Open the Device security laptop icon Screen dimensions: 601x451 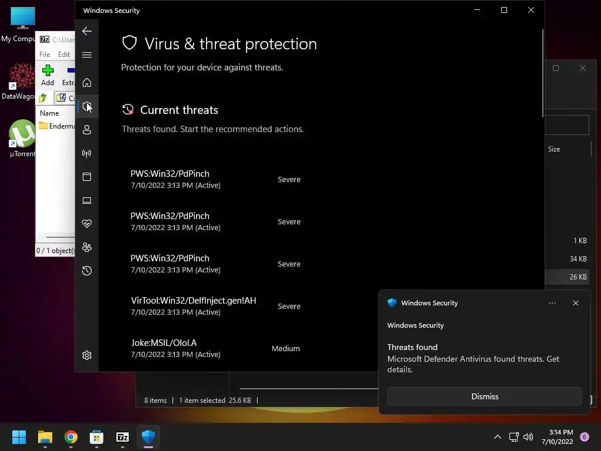[87, 200]
